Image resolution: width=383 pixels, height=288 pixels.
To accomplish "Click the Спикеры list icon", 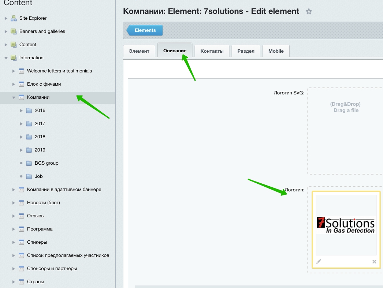I will pos(21,242).
